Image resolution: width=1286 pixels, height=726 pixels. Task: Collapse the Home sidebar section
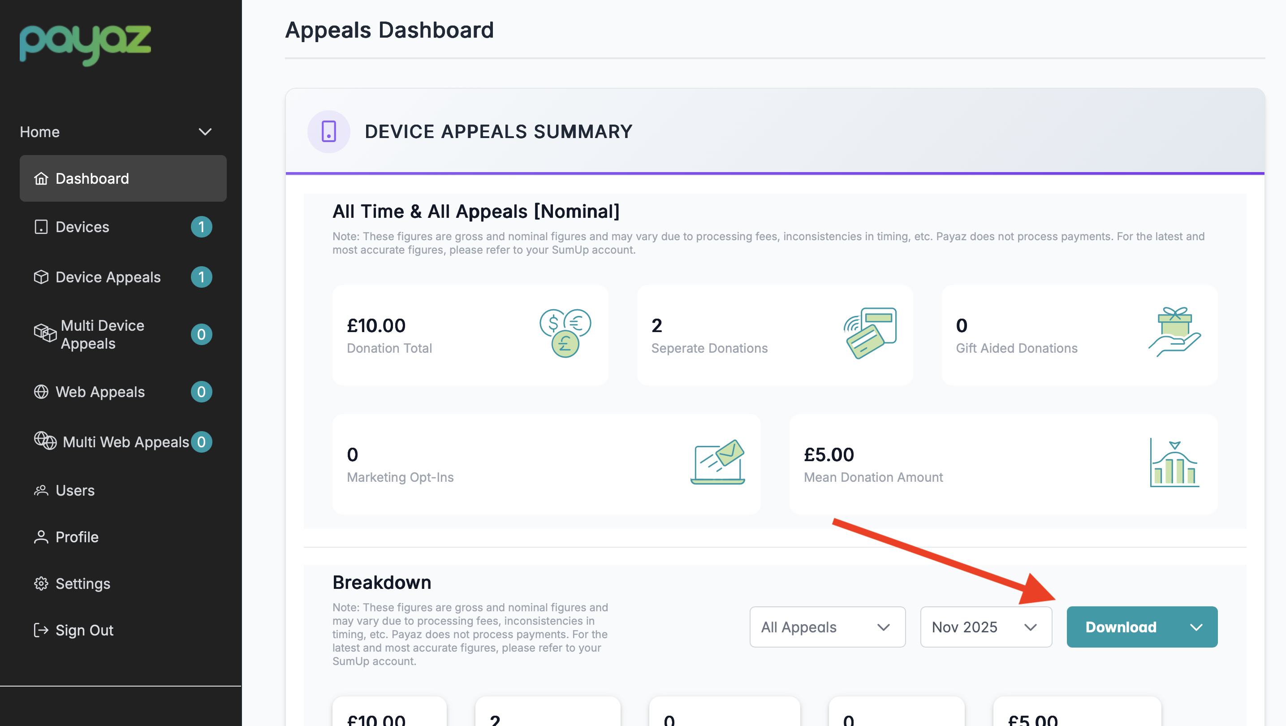tap(205, 132)
